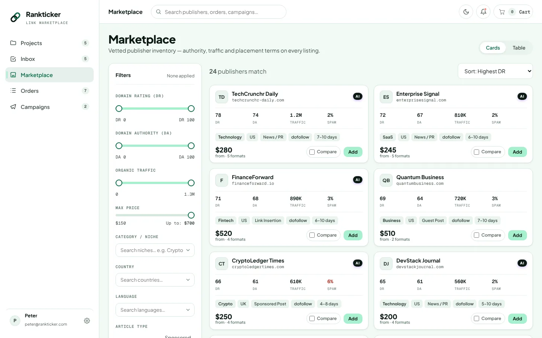Image resolution: width=542 pixels, height=338 pixels.
Task: Tick Compare on Quantum Business card
Action: pos(477,235)
